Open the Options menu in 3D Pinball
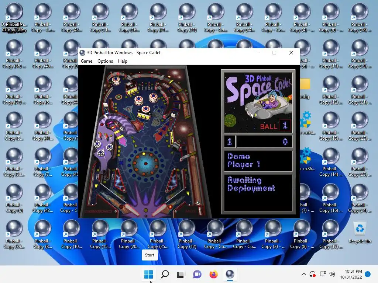 click(x=105, y=61)
